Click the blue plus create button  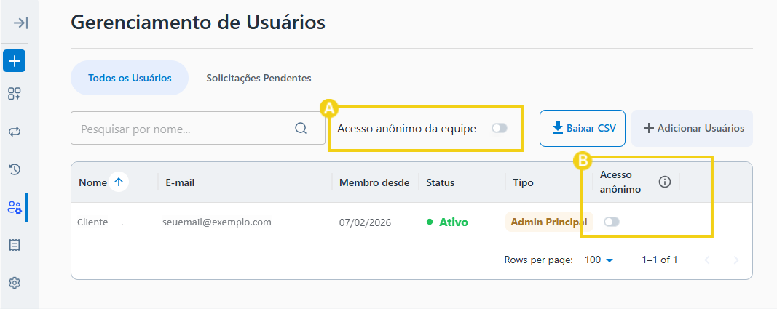pyautogui.click(x=15, y=61)
